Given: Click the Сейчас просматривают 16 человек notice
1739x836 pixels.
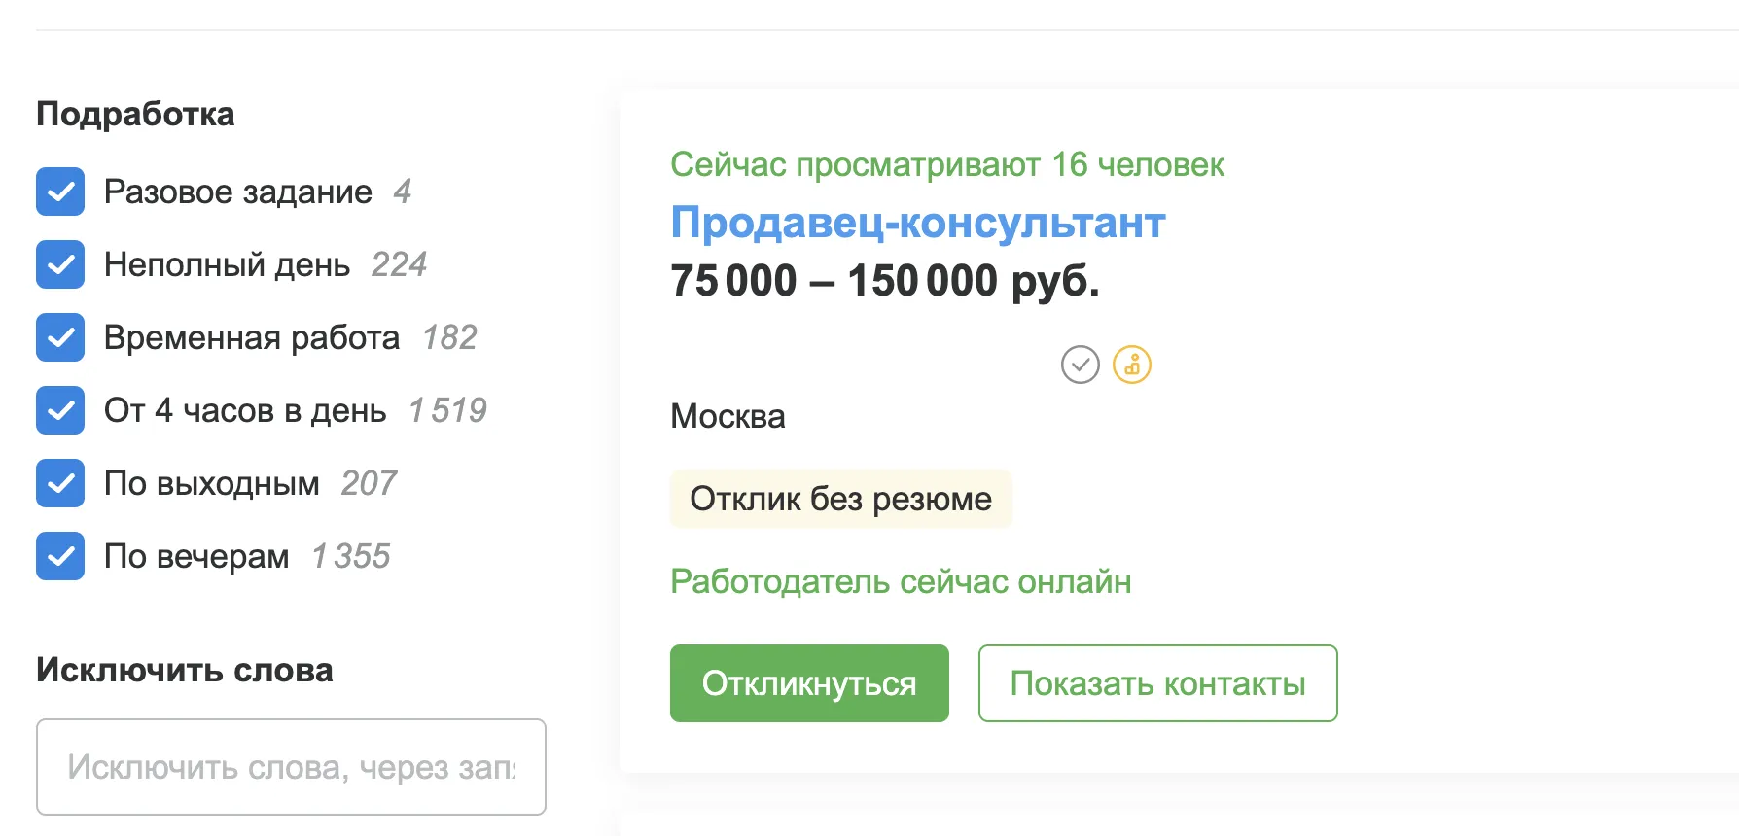Looking at the screenshot, I should click(947, 164).
